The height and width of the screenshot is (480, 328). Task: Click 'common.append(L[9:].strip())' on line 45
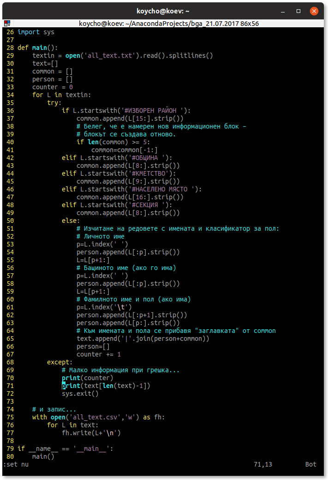128,182
